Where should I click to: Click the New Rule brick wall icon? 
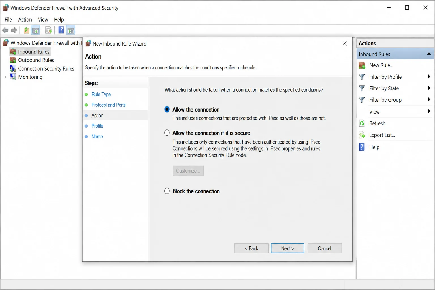click(x=362, y=65)
